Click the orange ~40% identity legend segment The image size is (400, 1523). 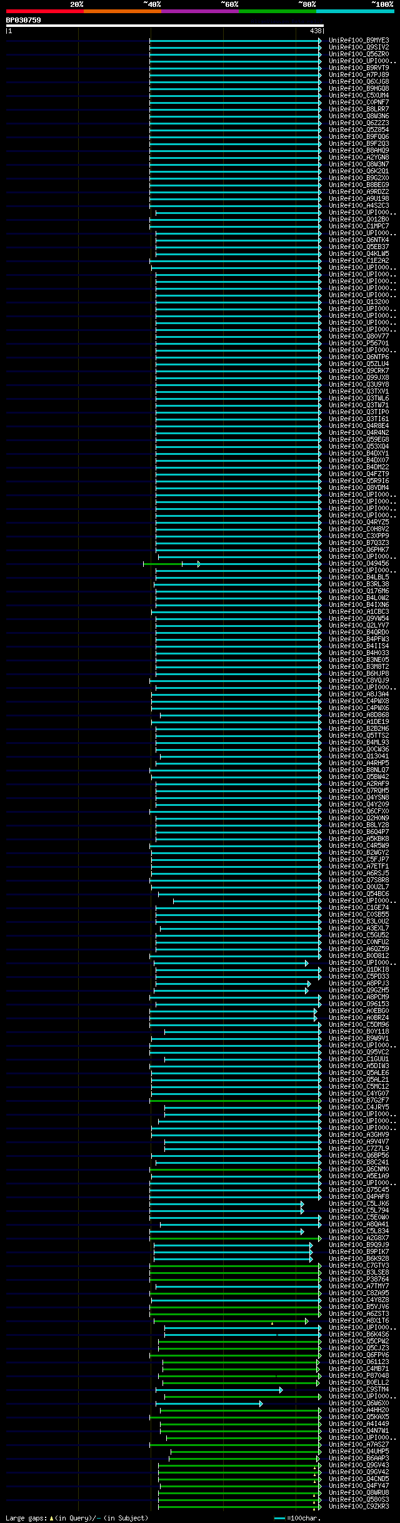click(x=122, y=11)
